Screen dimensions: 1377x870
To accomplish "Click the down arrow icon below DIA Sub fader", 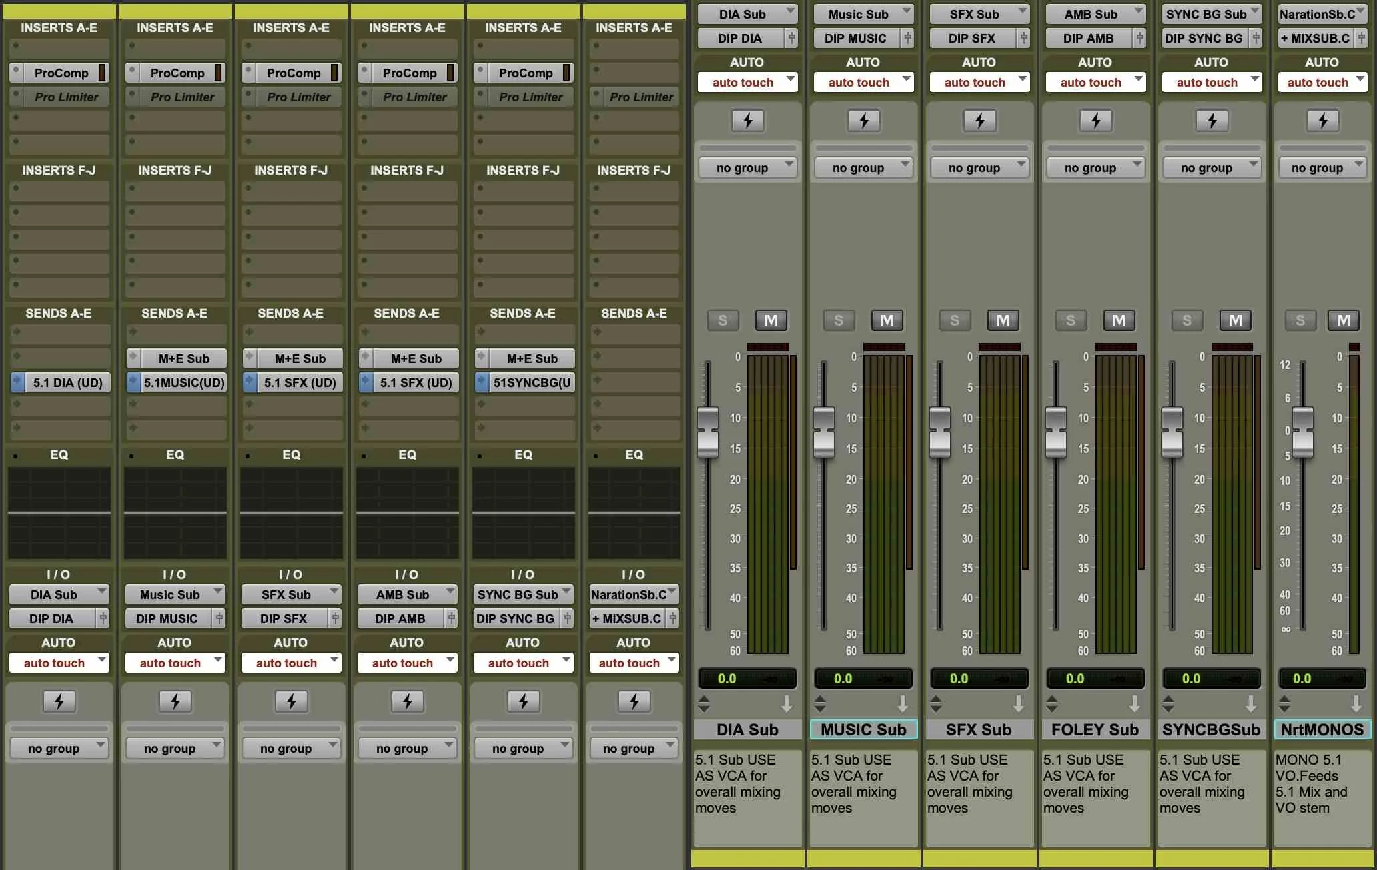I will coord(787,703).
